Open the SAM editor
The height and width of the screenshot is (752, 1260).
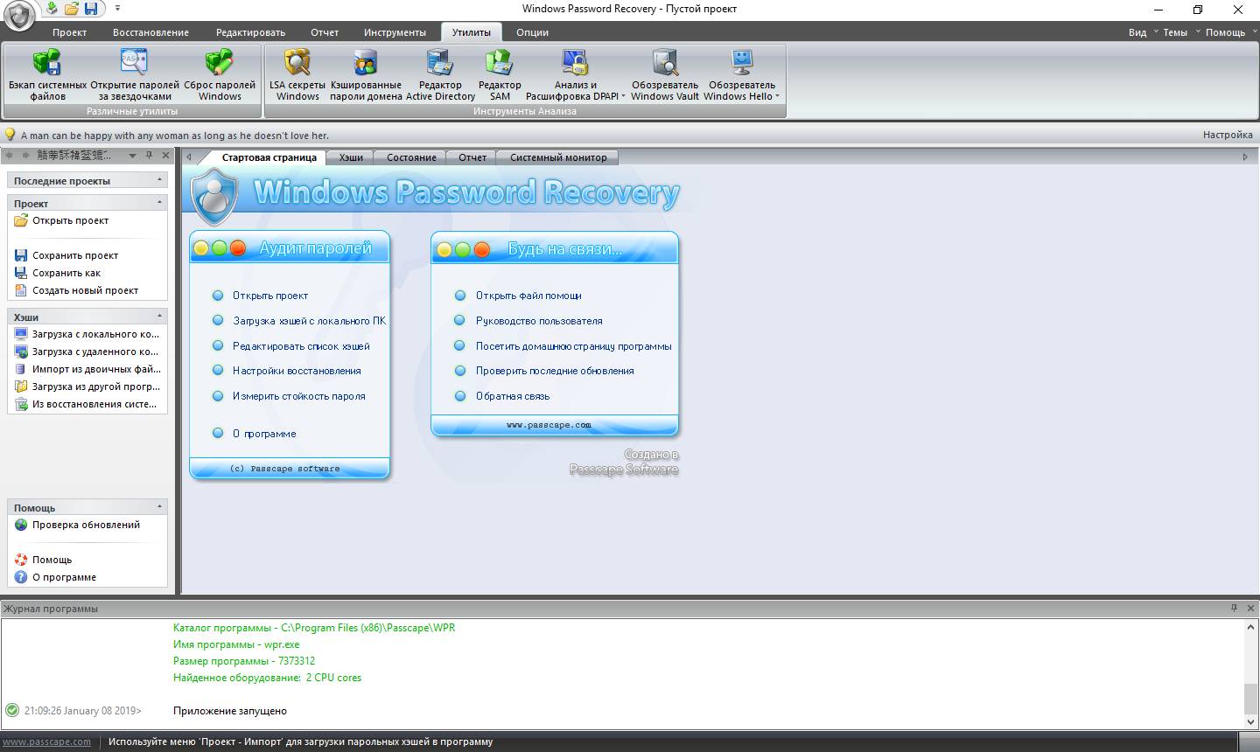[500, 75]
